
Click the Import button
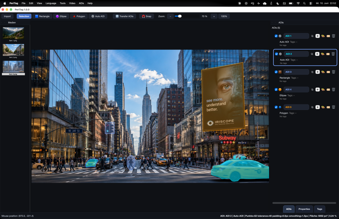click(7, 16)
